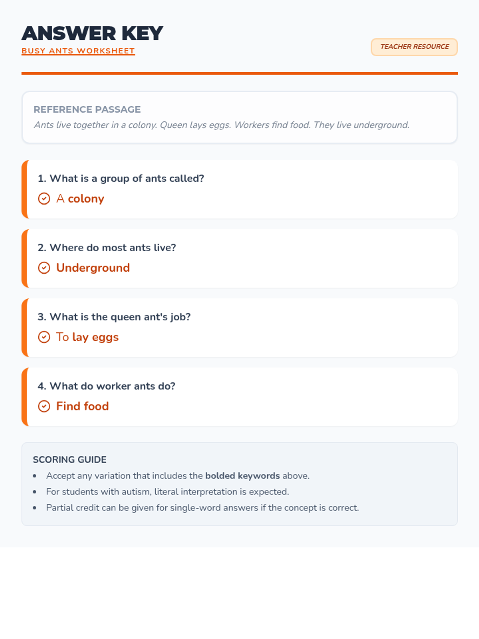Image resolution: width=479 pixels, height=639 pixels.
Task: Select question 4 about worker ants
Action: (x=107, y=386)
